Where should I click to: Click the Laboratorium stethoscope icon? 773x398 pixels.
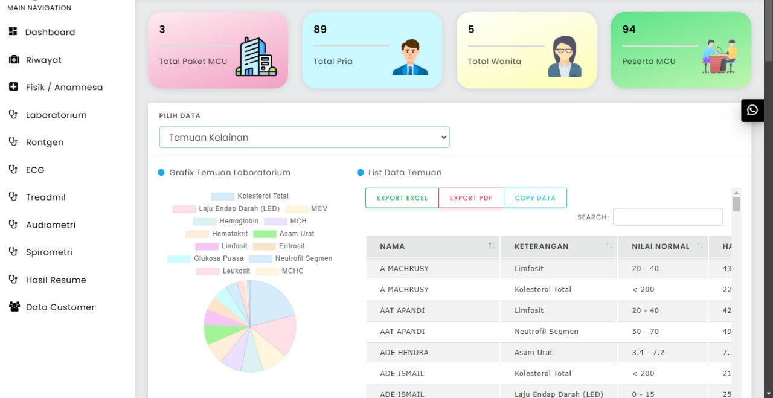(13, 115)
